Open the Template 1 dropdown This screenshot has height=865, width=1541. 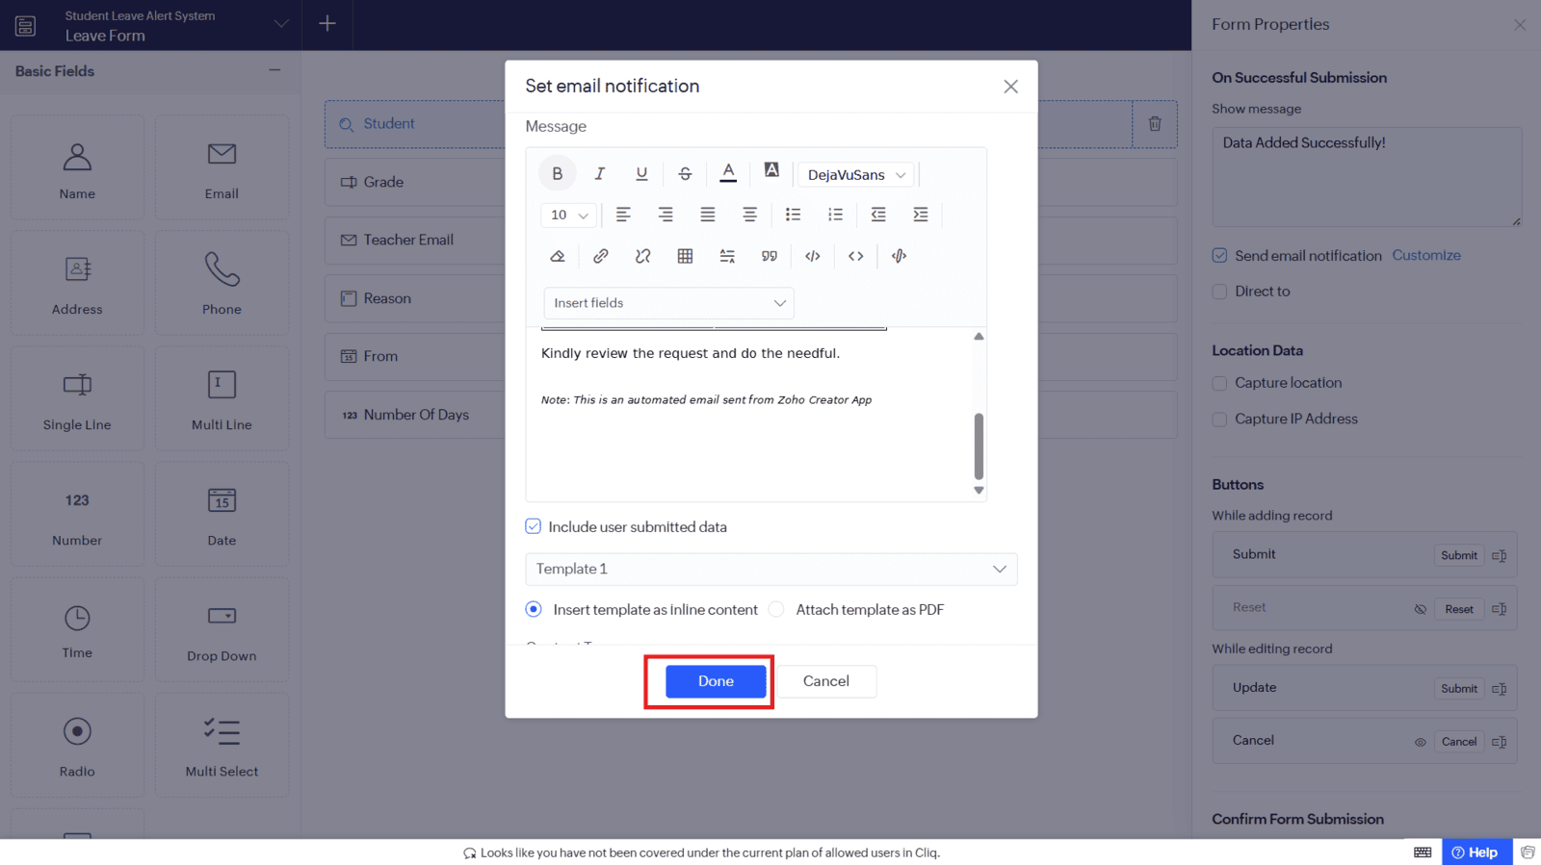[770, 569]
